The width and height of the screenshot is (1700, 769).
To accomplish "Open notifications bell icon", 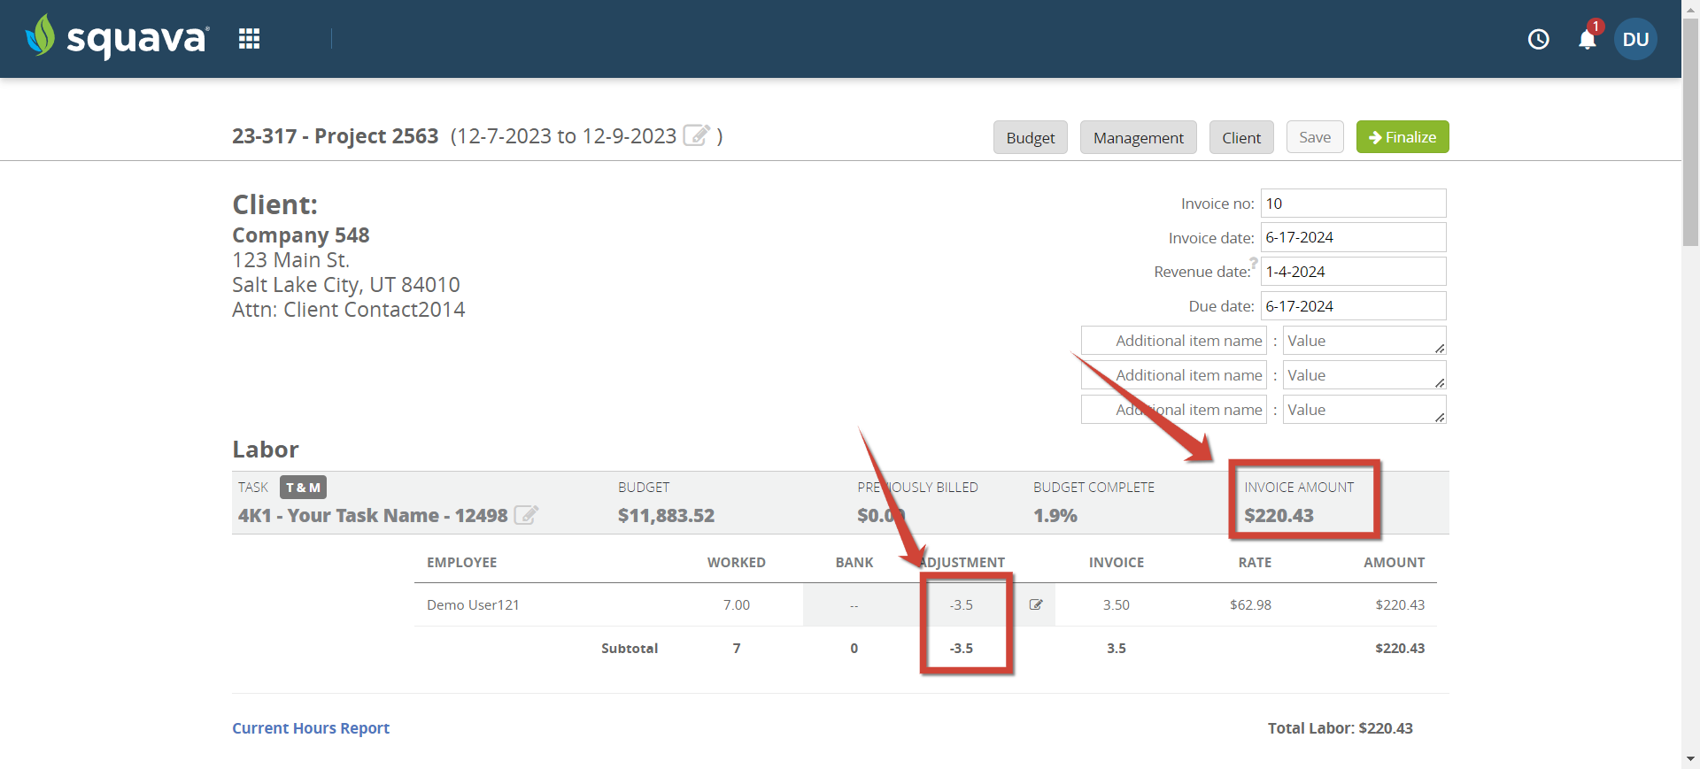I will pos(1588,39).
